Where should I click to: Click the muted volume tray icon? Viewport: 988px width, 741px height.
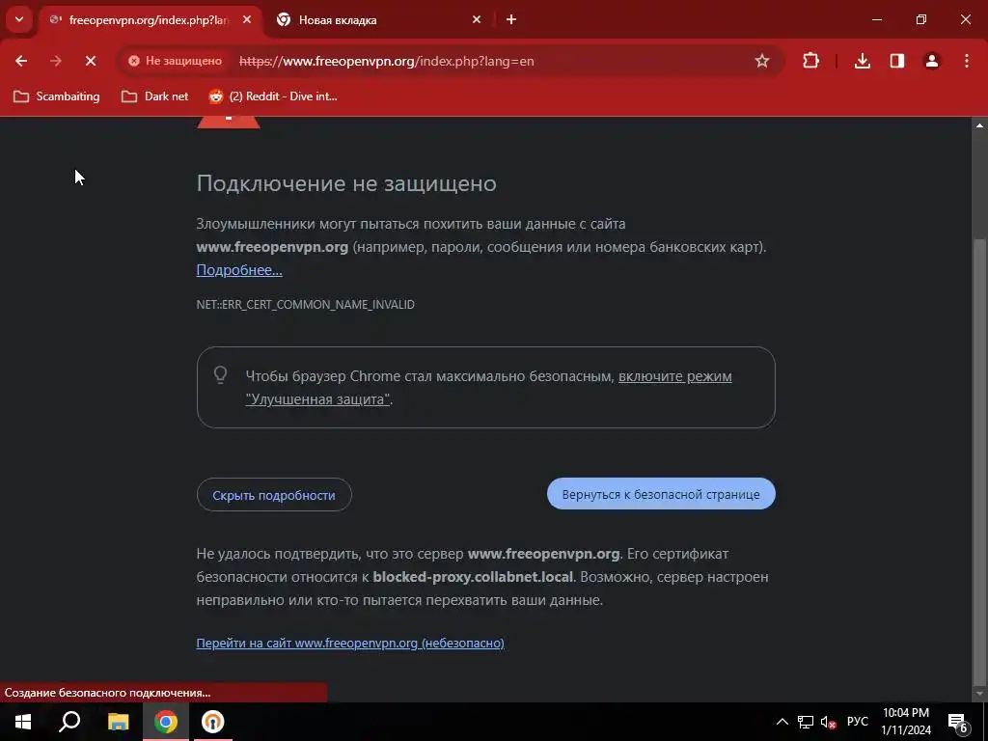coord(828,722)
